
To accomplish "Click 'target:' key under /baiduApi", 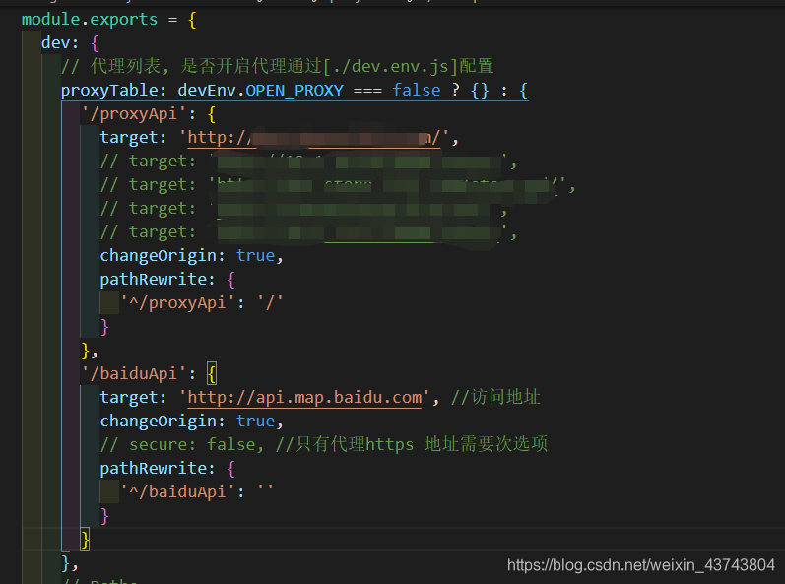I will [x=133, y=397].
